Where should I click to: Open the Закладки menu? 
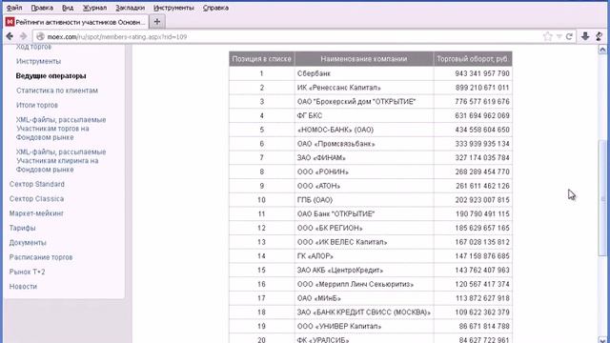tap(130, 8)
